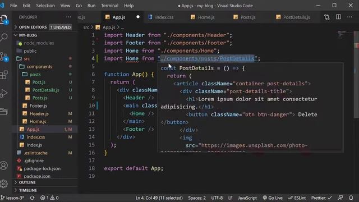
Task: Change encoding via UTF-8 status item
Action: 217,198
